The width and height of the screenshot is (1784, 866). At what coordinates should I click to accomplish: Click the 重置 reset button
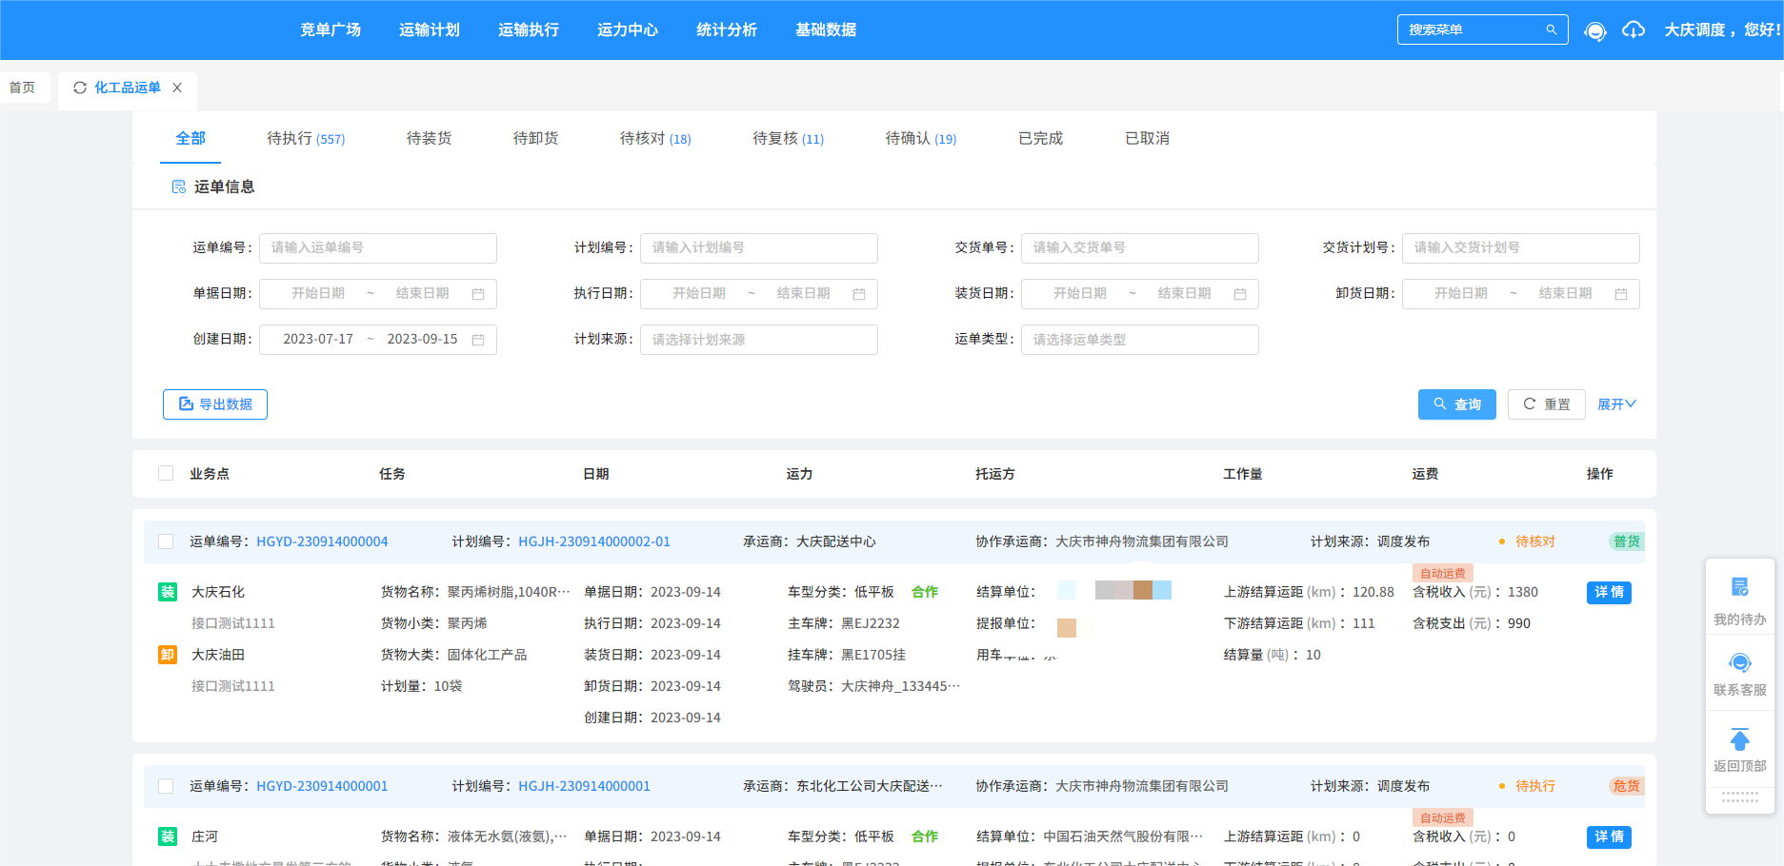click(x=1547, y=404)
